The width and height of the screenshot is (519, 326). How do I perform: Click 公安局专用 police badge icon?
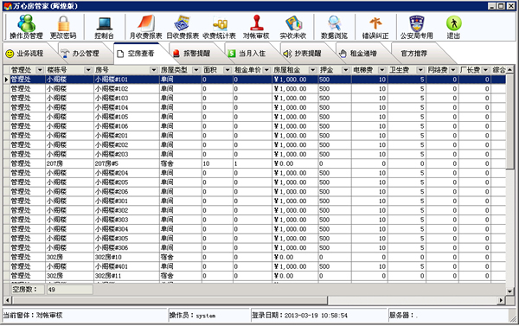click(416, 27)
